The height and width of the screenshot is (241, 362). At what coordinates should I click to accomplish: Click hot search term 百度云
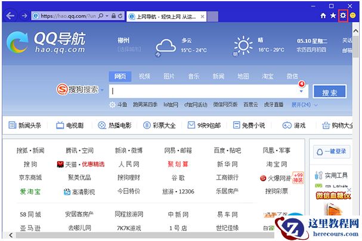coord(250,105)
